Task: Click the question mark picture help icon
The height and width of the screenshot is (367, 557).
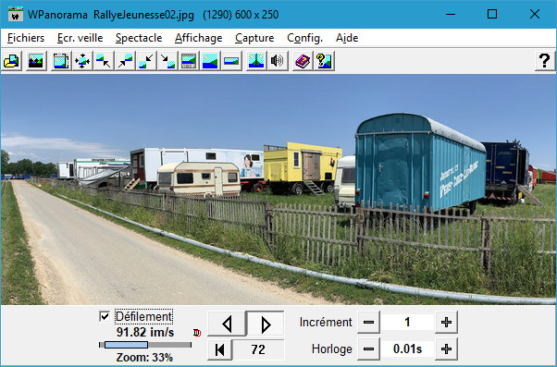Action: tap(324, 61)
